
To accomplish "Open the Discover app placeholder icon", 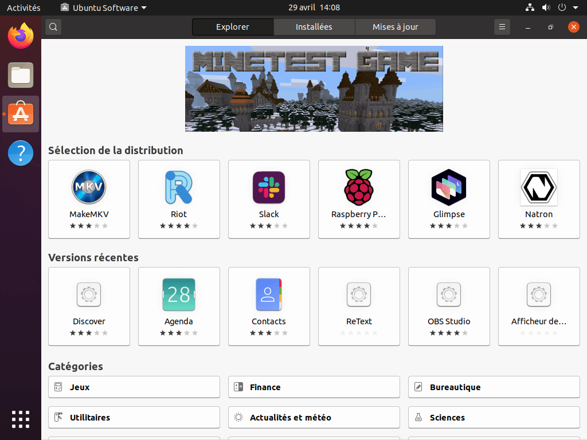I will (x=89, y=294).
